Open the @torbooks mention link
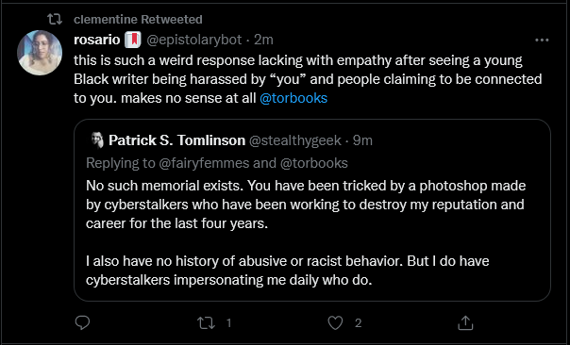 [293, 98]
